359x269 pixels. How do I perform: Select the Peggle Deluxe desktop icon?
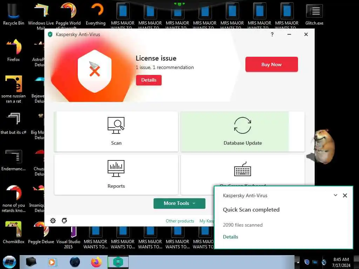[x=41, y=232]
